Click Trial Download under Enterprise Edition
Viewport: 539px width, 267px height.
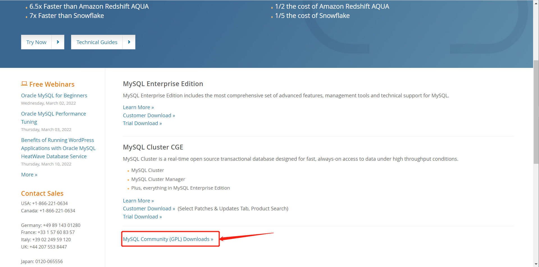tap(142, 123)
